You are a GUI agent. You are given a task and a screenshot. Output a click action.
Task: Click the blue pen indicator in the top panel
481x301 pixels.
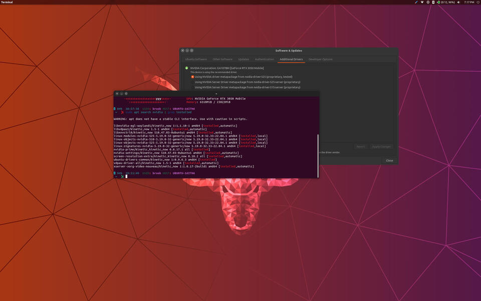[416, 2]
